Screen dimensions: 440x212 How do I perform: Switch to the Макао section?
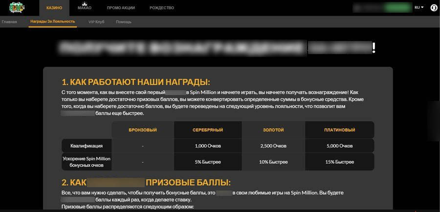tap(84, 8)
